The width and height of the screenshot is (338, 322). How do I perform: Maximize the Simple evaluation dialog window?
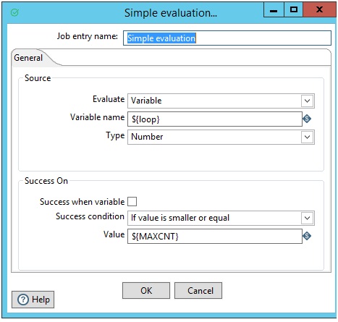tap(293, 10)
